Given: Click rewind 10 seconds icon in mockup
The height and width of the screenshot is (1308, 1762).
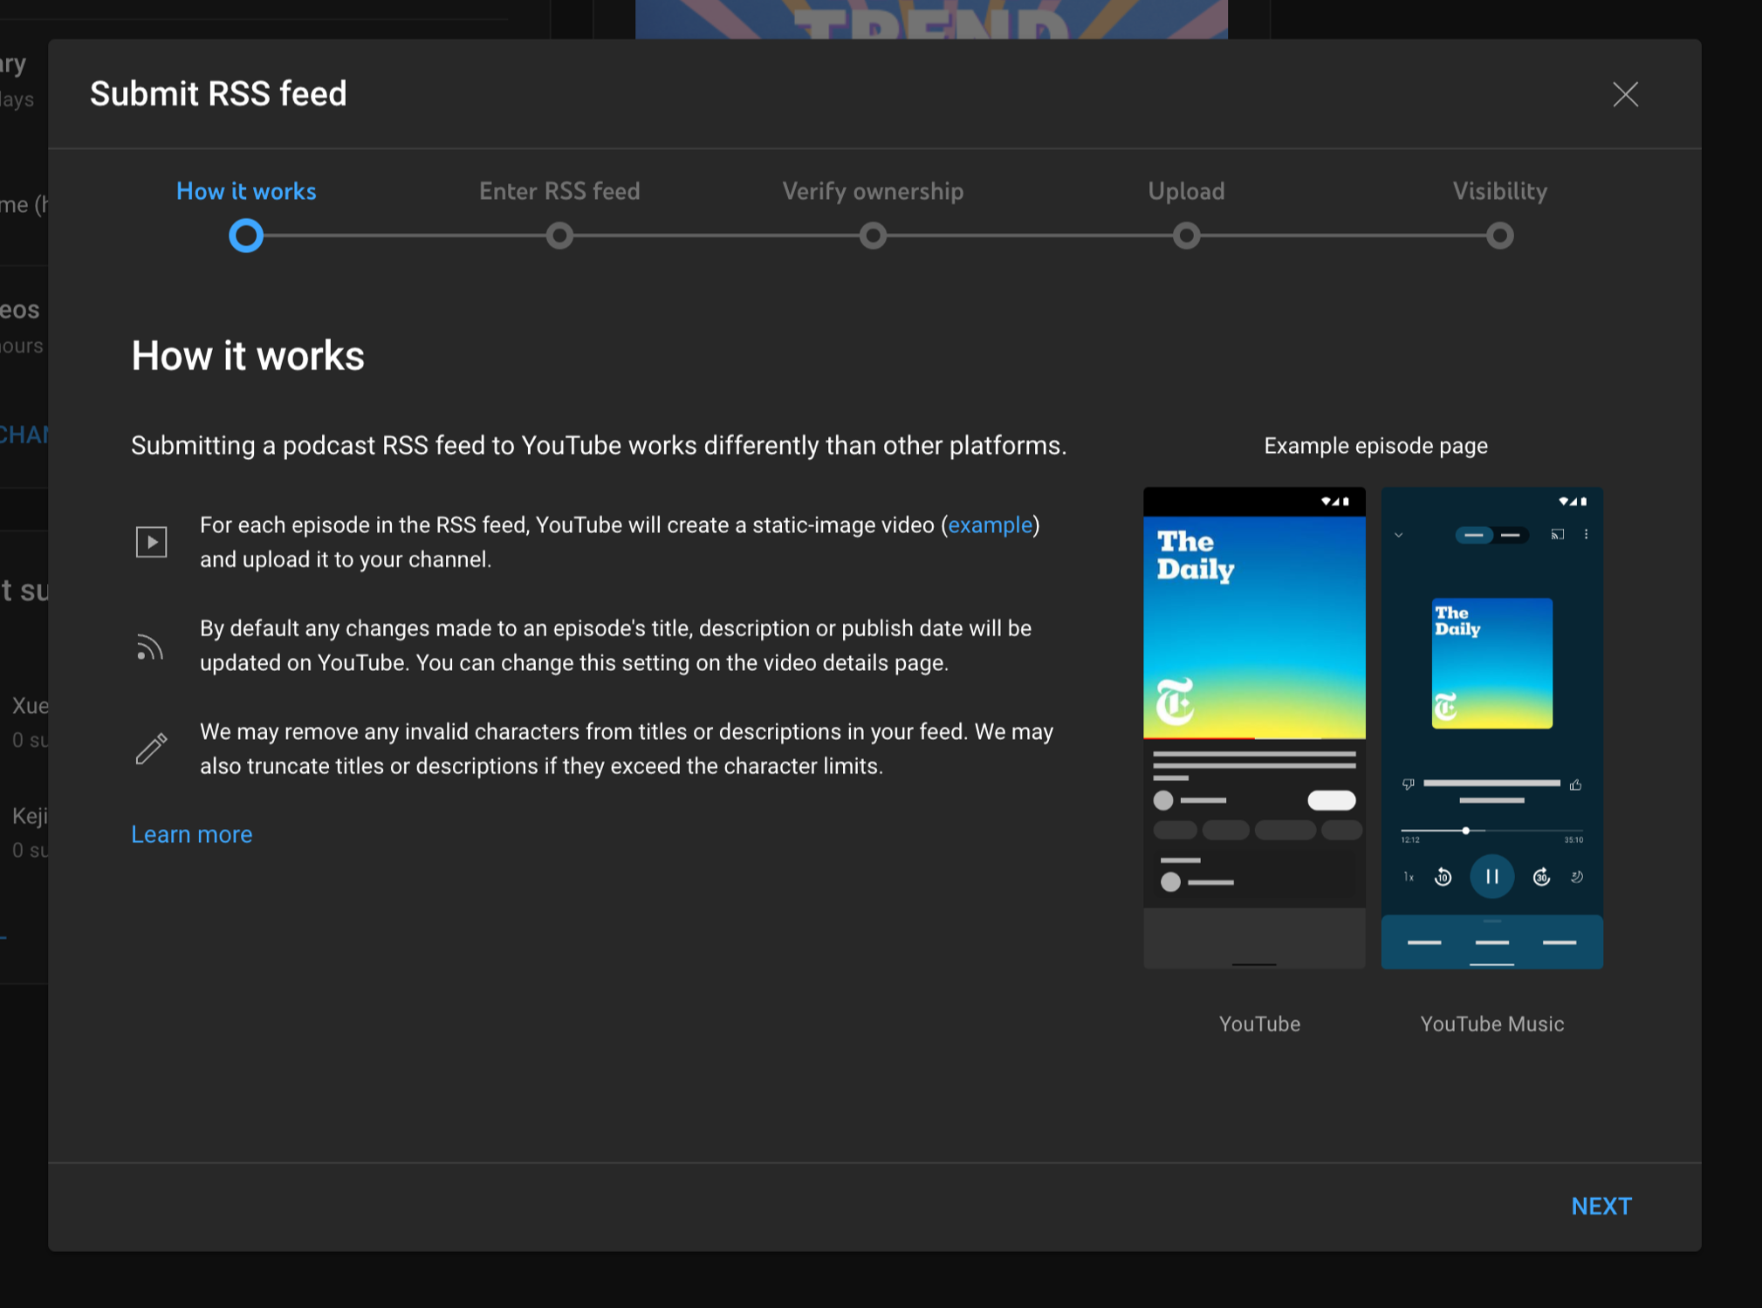Looking at the screenshot, I should [x=1443, y=877].
